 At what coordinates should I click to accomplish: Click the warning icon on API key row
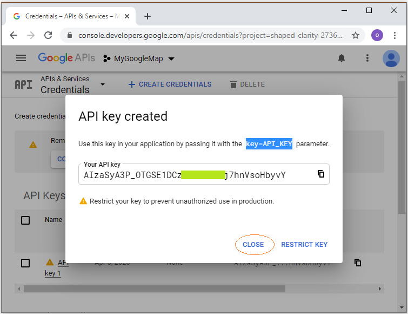(x=49, y=262)
